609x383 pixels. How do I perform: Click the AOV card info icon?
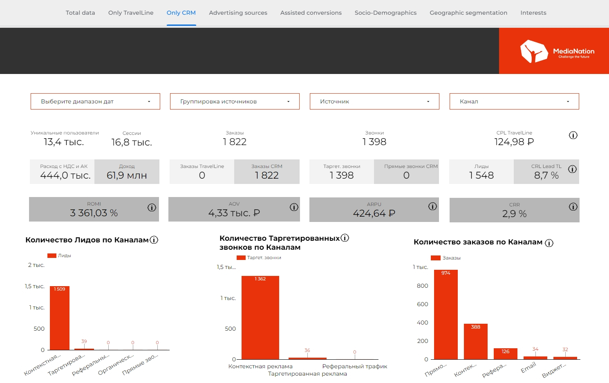[294, 207]
